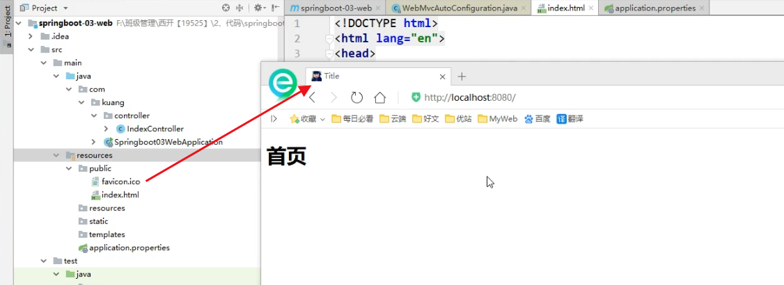
Task: Expand Springboot03WebApplication node chevron
Action: click(x=93, y=142)
